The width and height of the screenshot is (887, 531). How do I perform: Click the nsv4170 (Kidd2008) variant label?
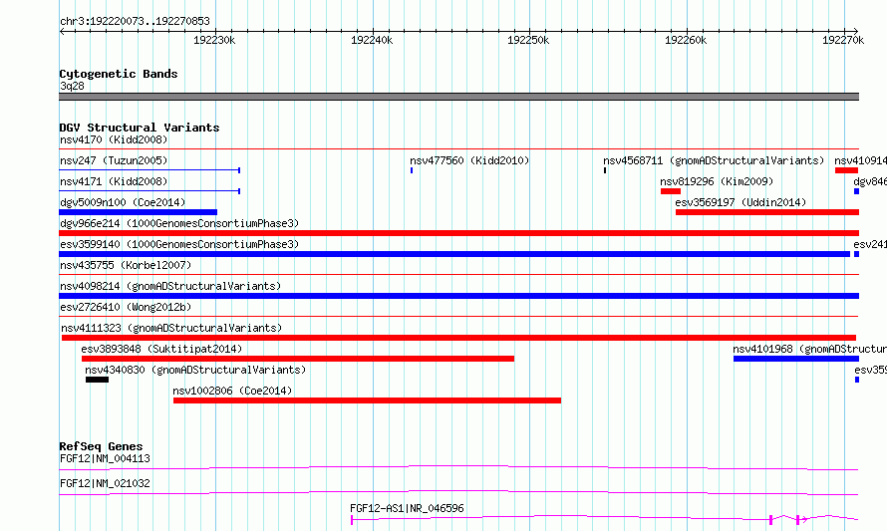[x=114, y=139]
